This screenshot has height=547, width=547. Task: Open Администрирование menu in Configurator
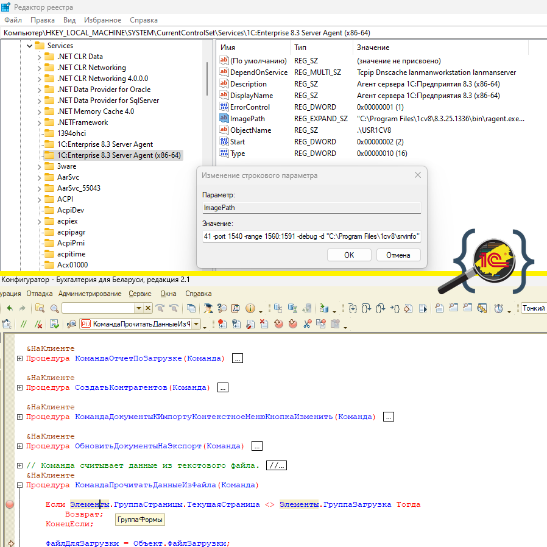90,294
